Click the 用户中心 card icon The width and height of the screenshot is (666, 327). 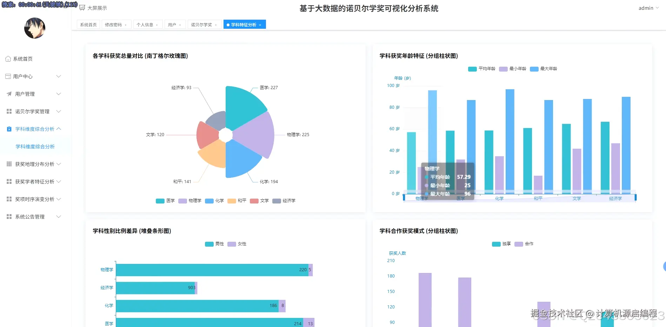pos(8,76)
